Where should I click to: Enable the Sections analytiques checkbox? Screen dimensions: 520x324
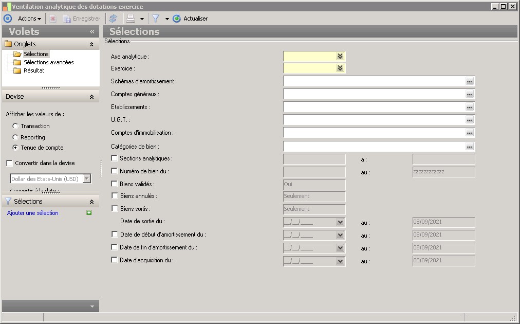click(114, 158)
